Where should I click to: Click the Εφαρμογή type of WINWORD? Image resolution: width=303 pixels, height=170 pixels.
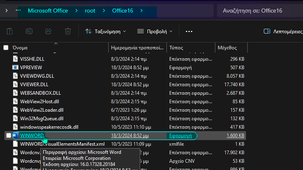181,136
